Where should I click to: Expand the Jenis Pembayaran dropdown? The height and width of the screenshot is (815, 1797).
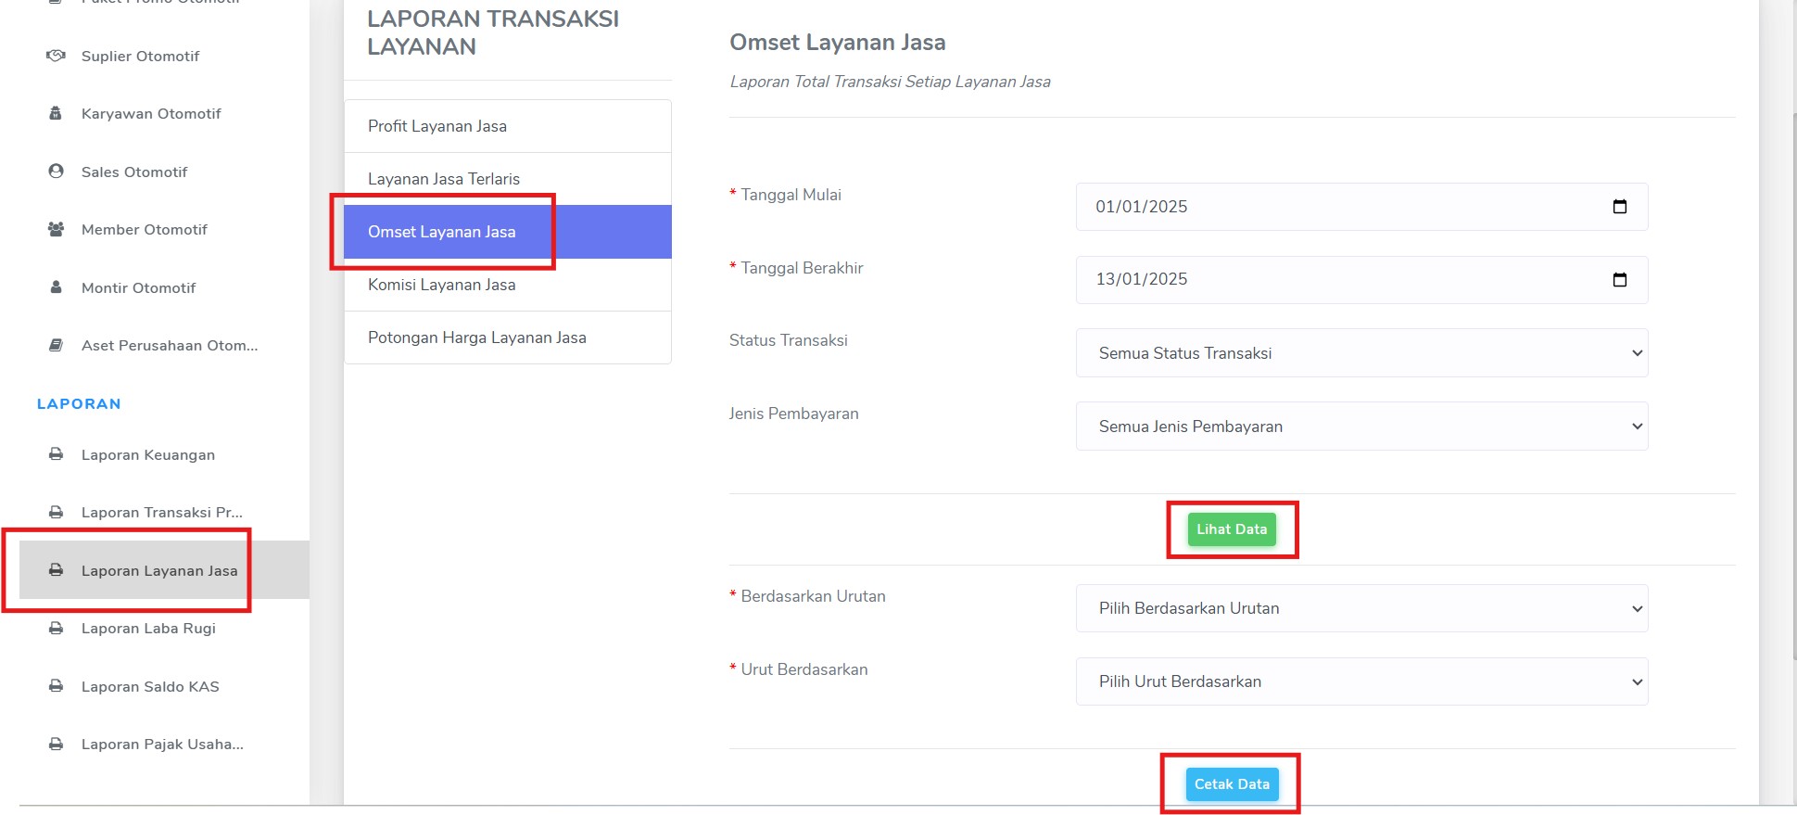1361,427
